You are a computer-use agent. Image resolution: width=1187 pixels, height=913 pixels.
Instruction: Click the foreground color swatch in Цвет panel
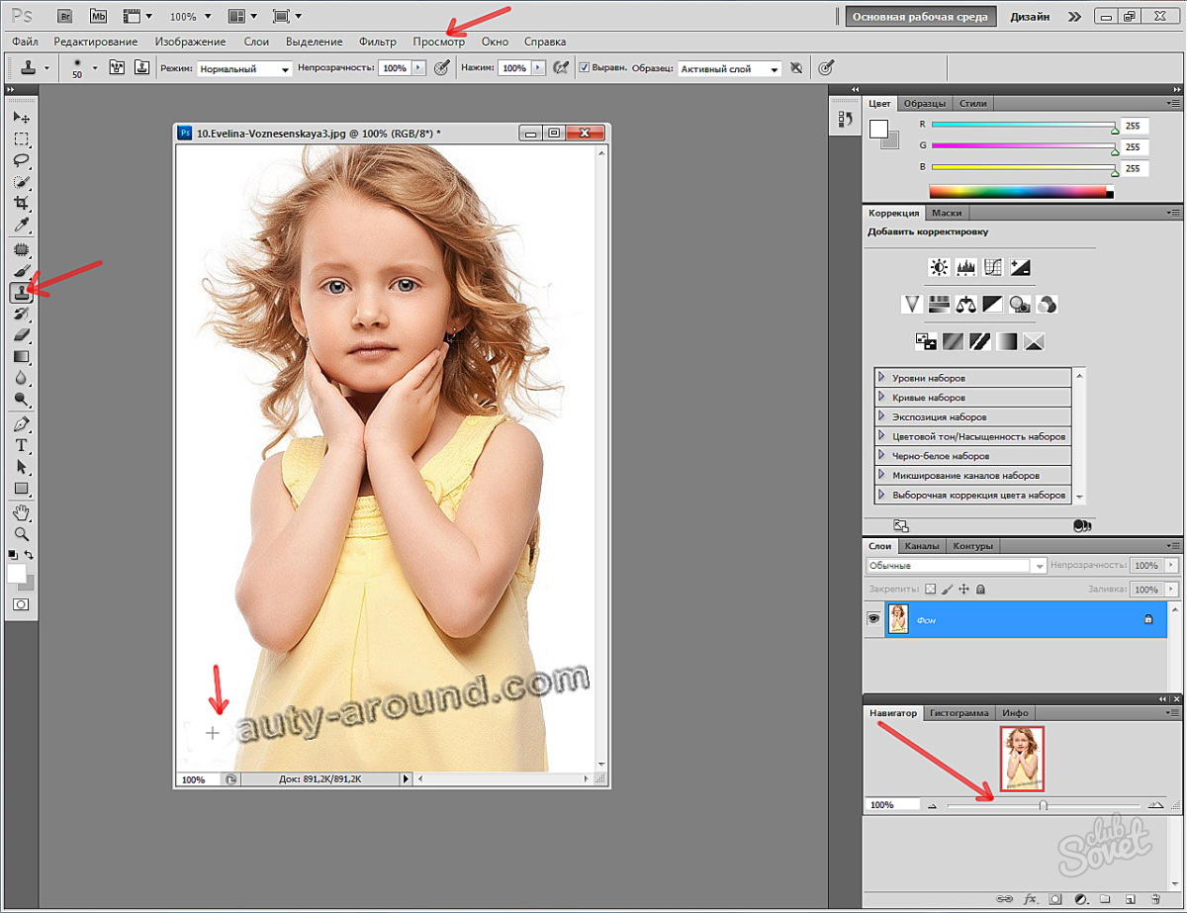click(877, 129)
